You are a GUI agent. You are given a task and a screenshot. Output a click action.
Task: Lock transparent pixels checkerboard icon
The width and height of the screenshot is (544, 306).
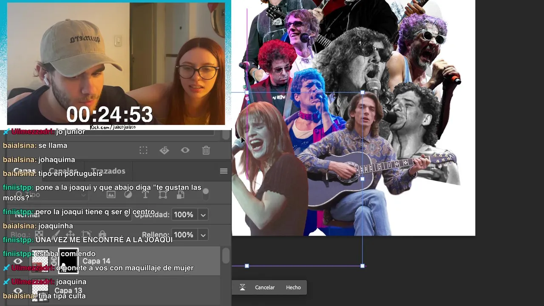pyautogui.click(x=39, y=235)
